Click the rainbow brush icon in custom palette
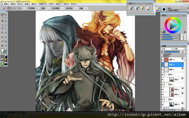Viewport: 189px width, 118px height. pyautogui.click(x=149, y=9)
